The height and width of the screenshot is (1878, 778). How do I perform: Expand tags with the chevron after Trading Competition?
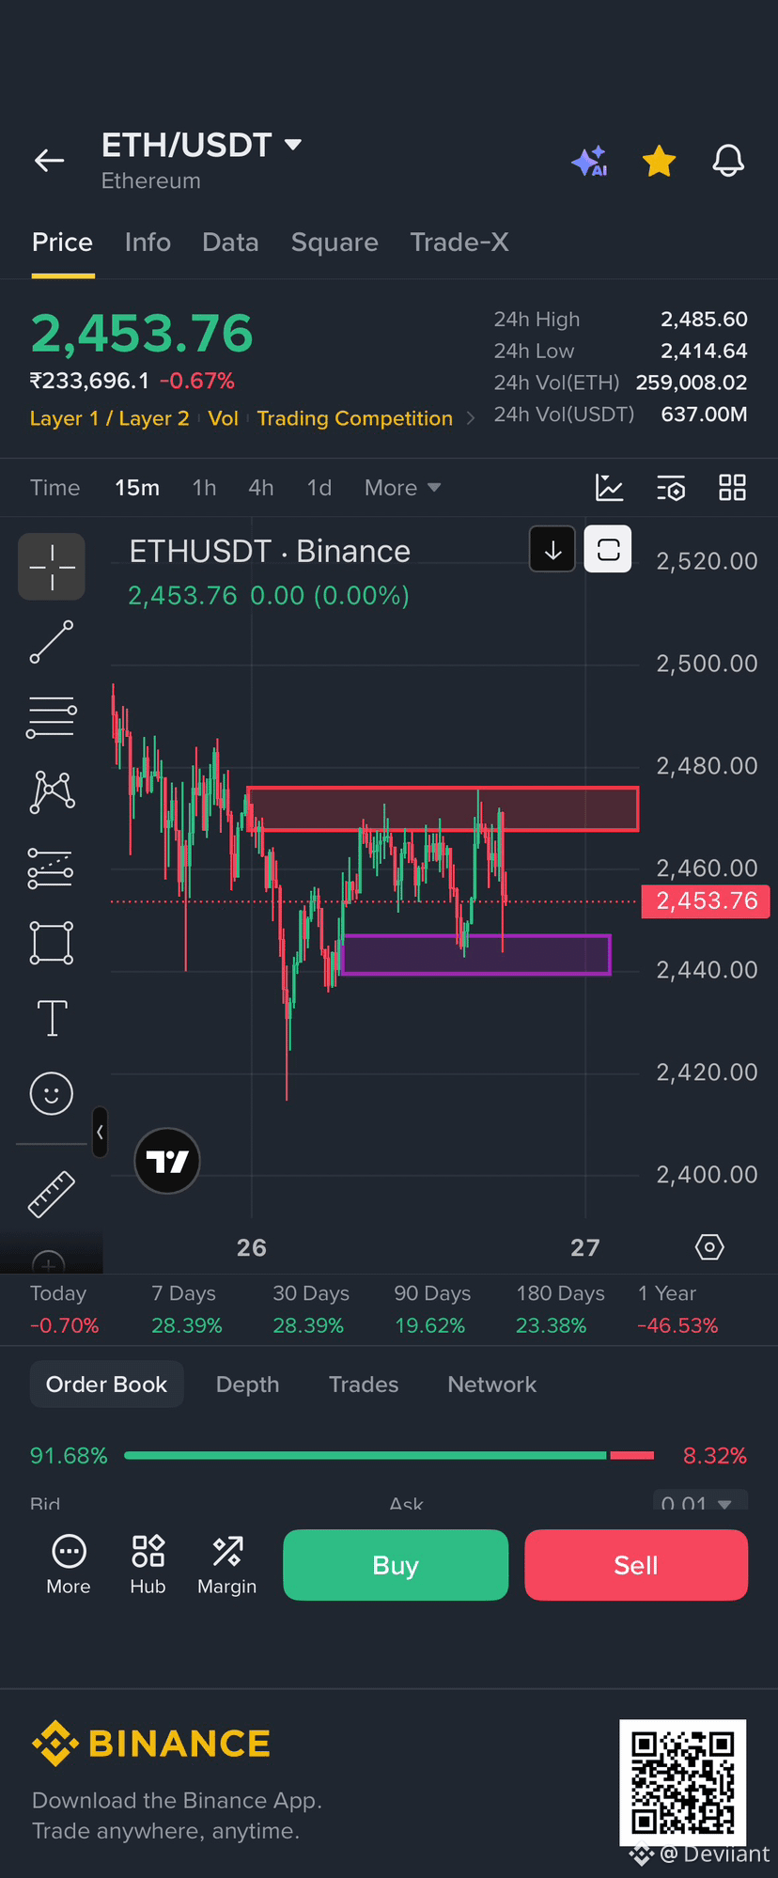pos(471,418)
